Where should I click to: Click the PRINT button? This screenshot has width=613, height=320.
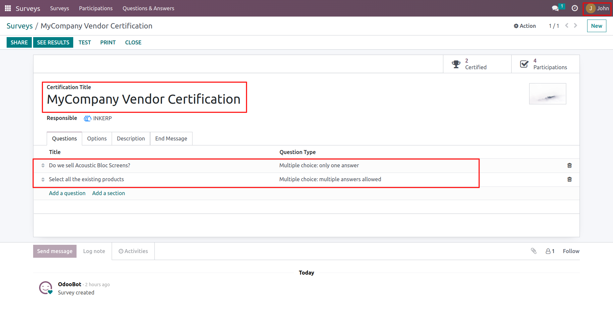[x=108, y=42]
